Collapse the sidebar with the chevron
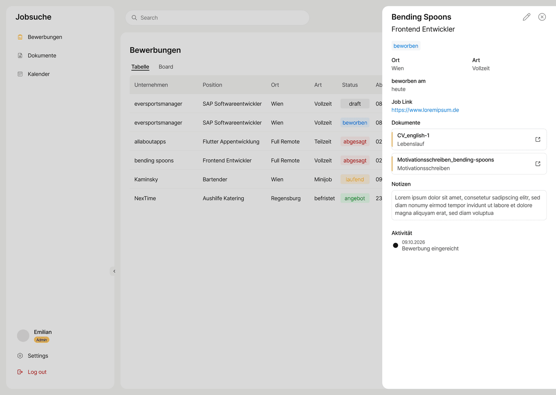Viewport: 556px width, 395px height. click(114, 271)
